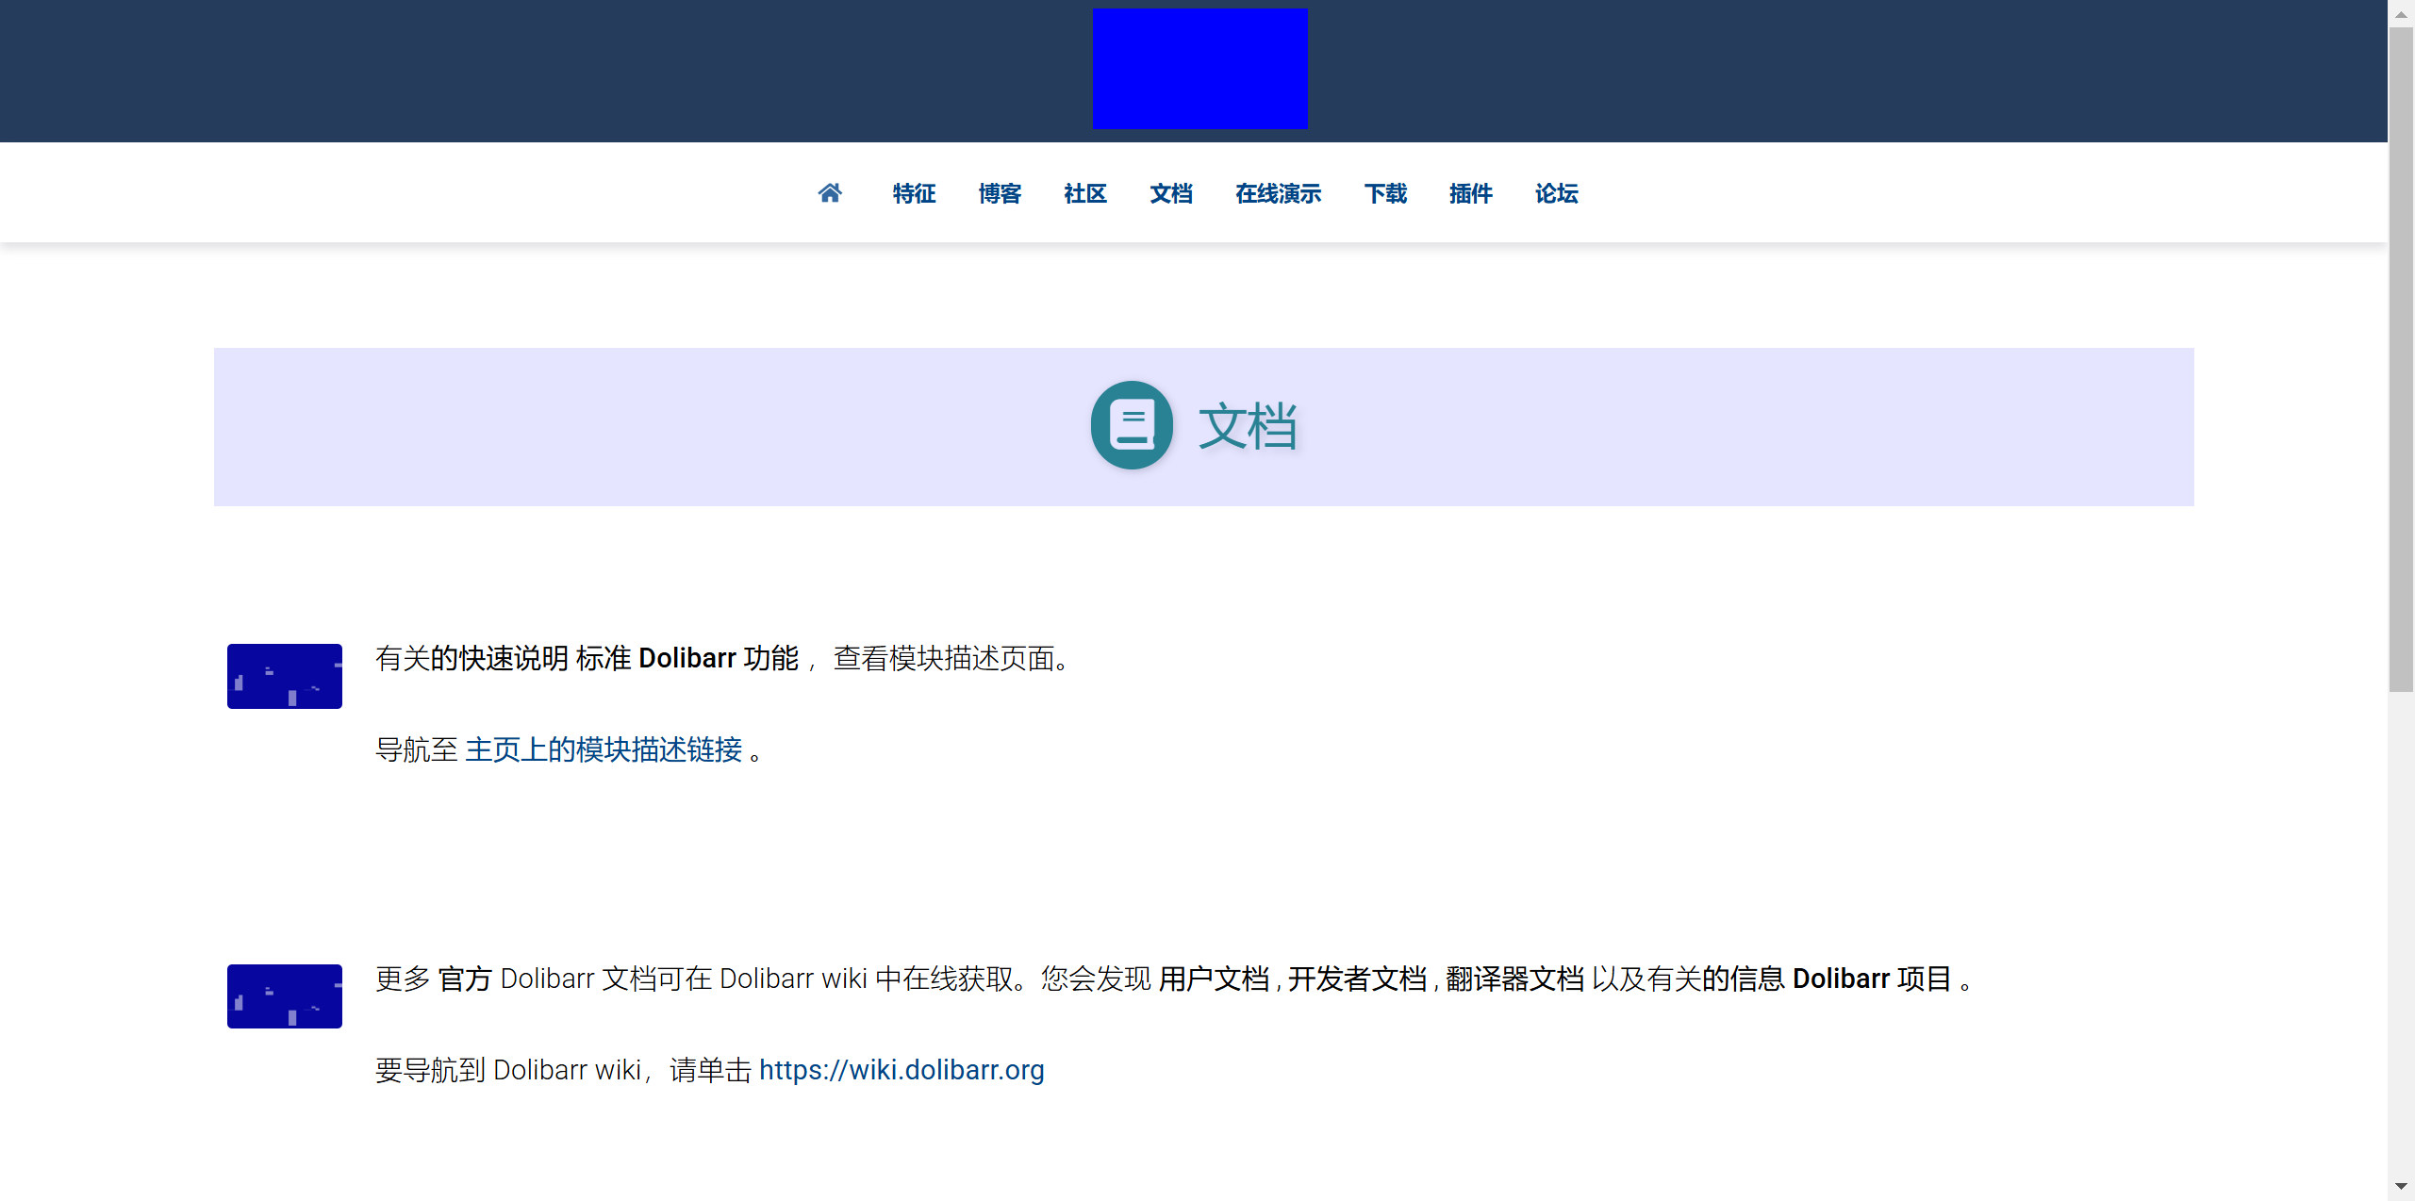Open the 博客 menu item

1000,193
